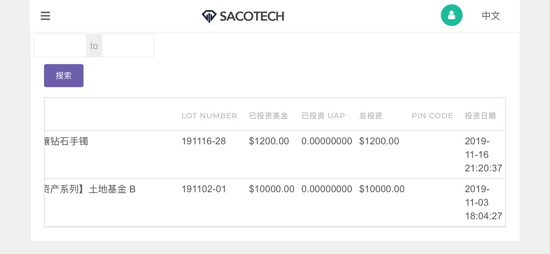Click the Sacotech diamond logo

point(209,17)
